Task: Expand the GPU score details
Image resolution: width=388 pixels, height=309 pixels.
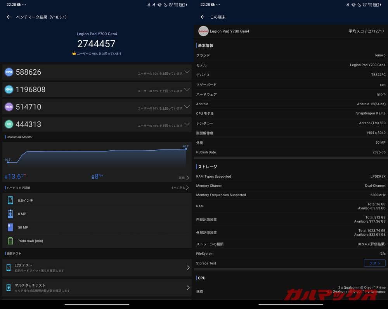Action: pyautogui.click(x=187, y=89)
